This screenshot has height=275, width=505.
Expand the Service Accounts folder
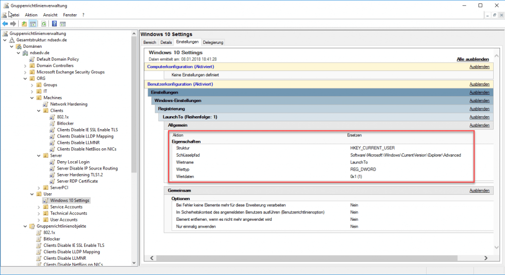click(39, 207)
